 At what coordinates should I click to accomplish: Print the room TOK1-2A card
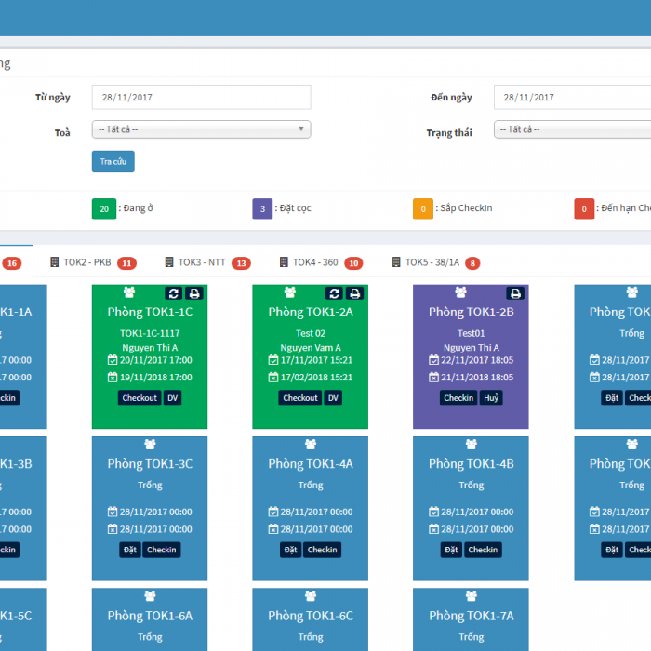coord(354,294)
